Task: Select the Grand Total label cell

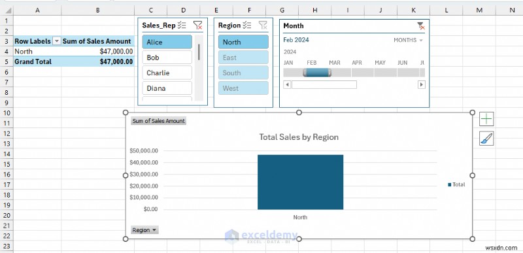Action: click(37, 61)
